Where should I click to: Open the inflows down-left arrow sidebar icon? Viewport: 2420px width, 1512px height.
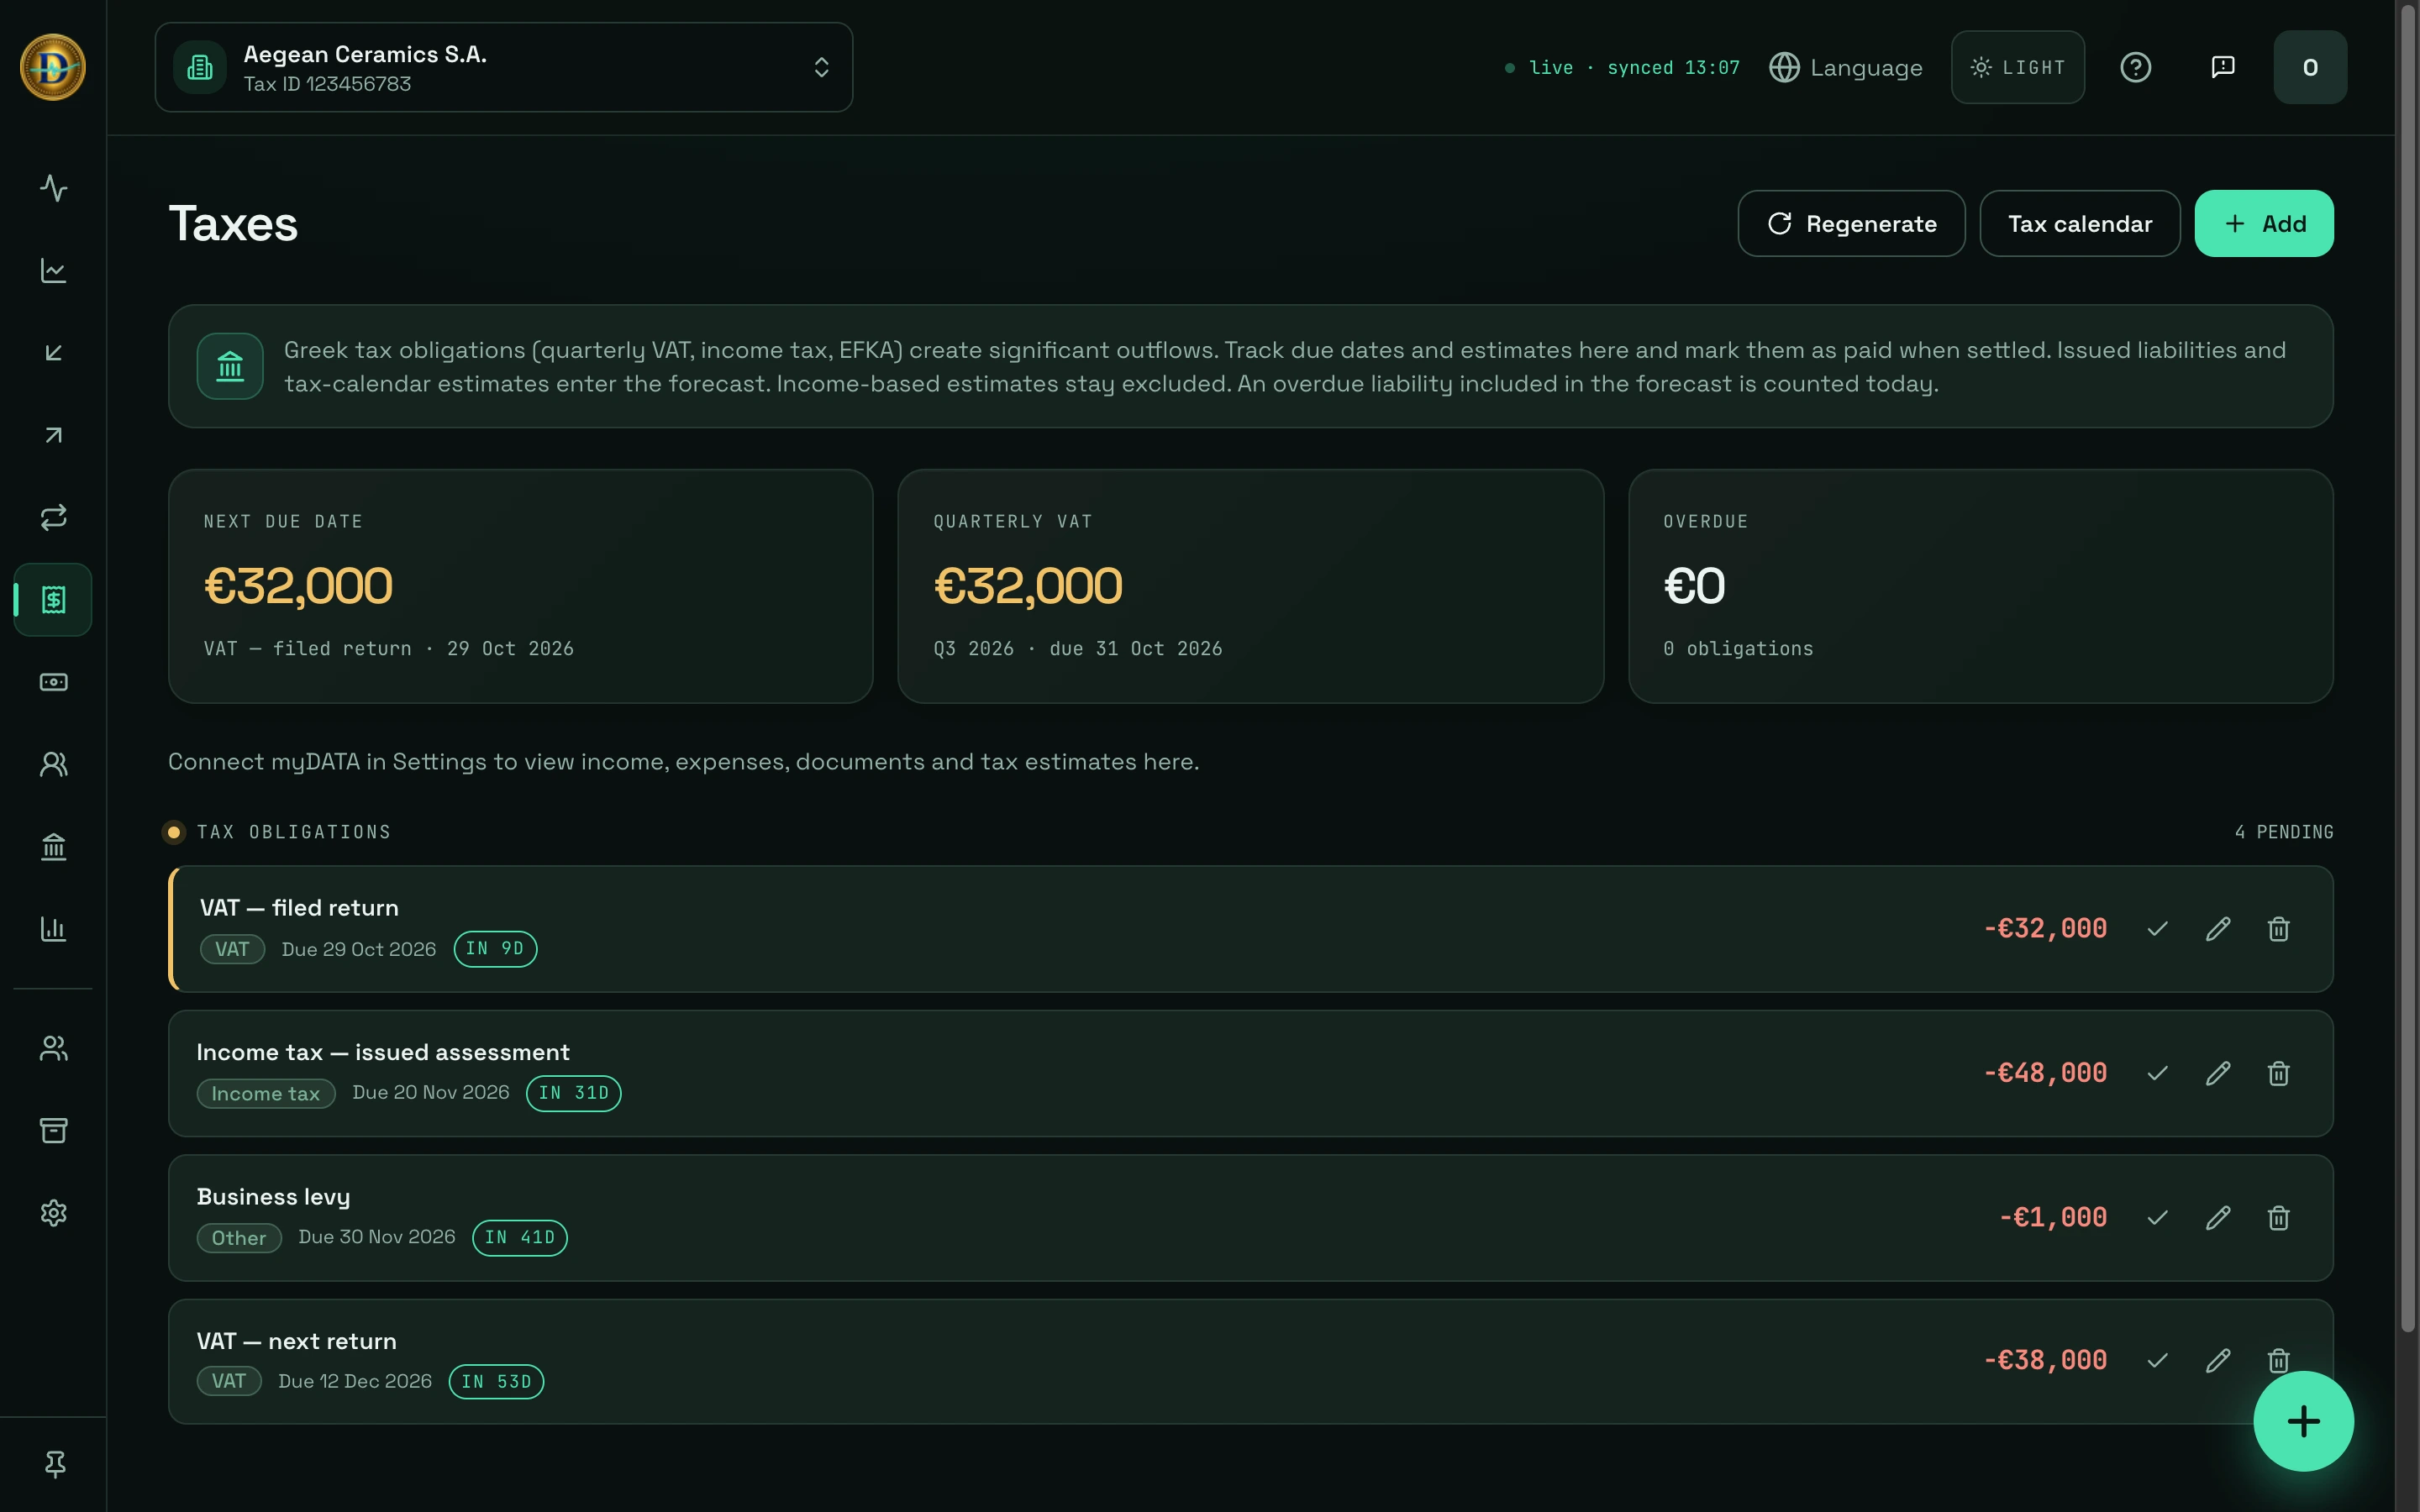(x=53, y=352)
